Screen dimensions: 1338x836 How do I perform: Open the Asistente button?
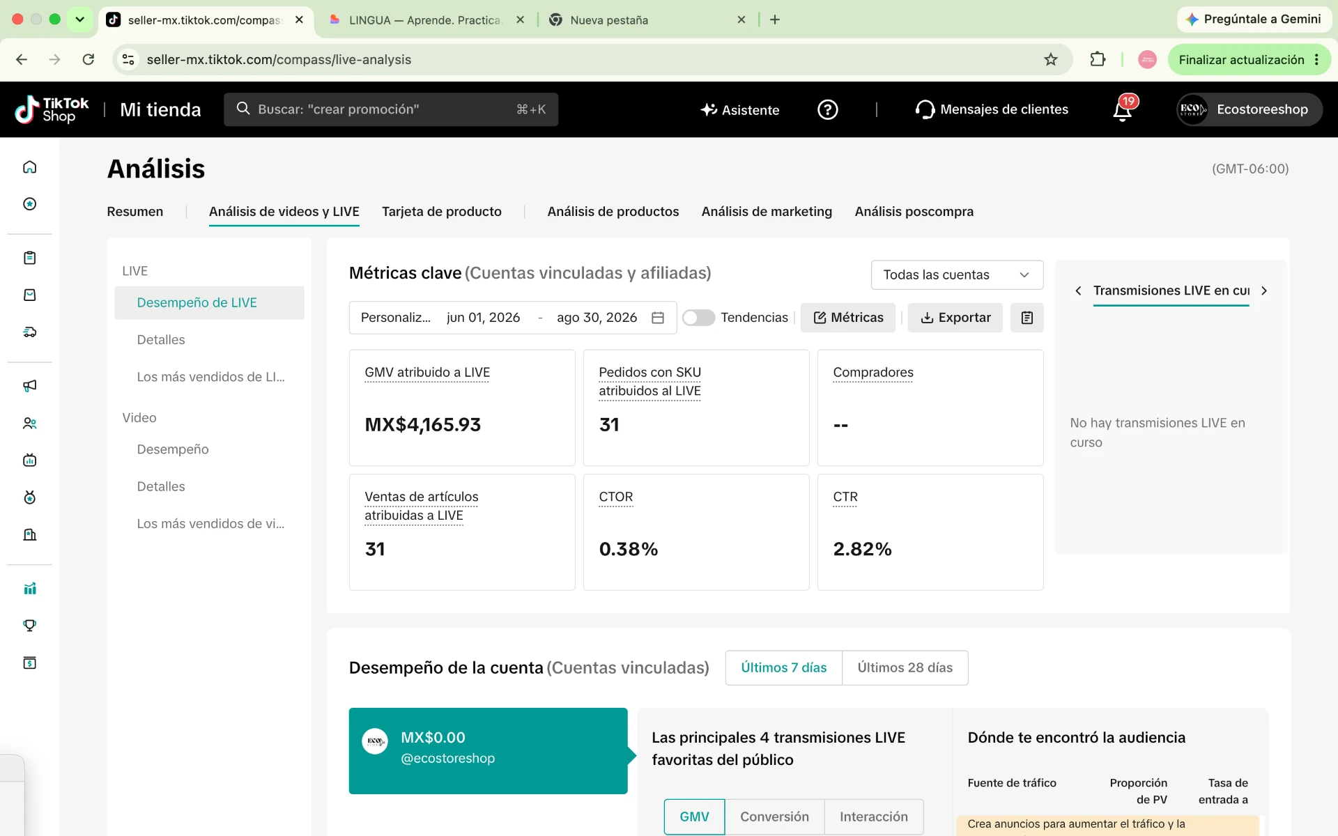(739, 109)
